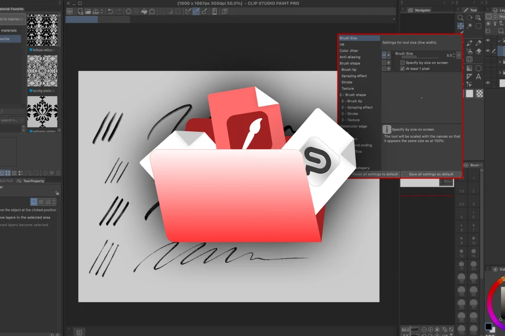The height and width of the screenshot is (336, 505).
Task: Select curving ornate material thumbnail
Action: 42,71
